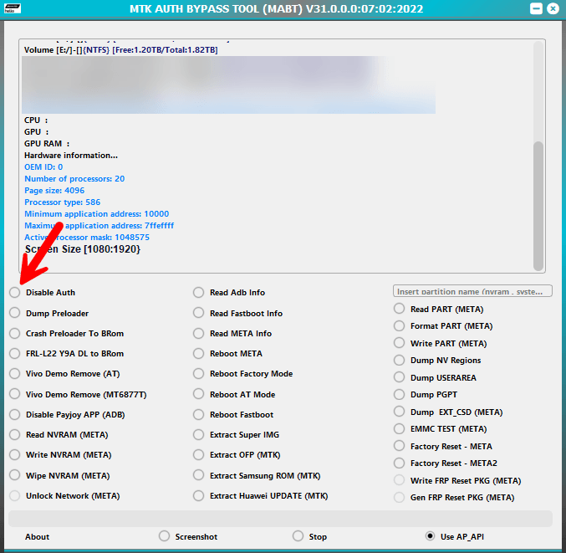
Task: Select Extract OFP (MTK)
Action: 198,455
